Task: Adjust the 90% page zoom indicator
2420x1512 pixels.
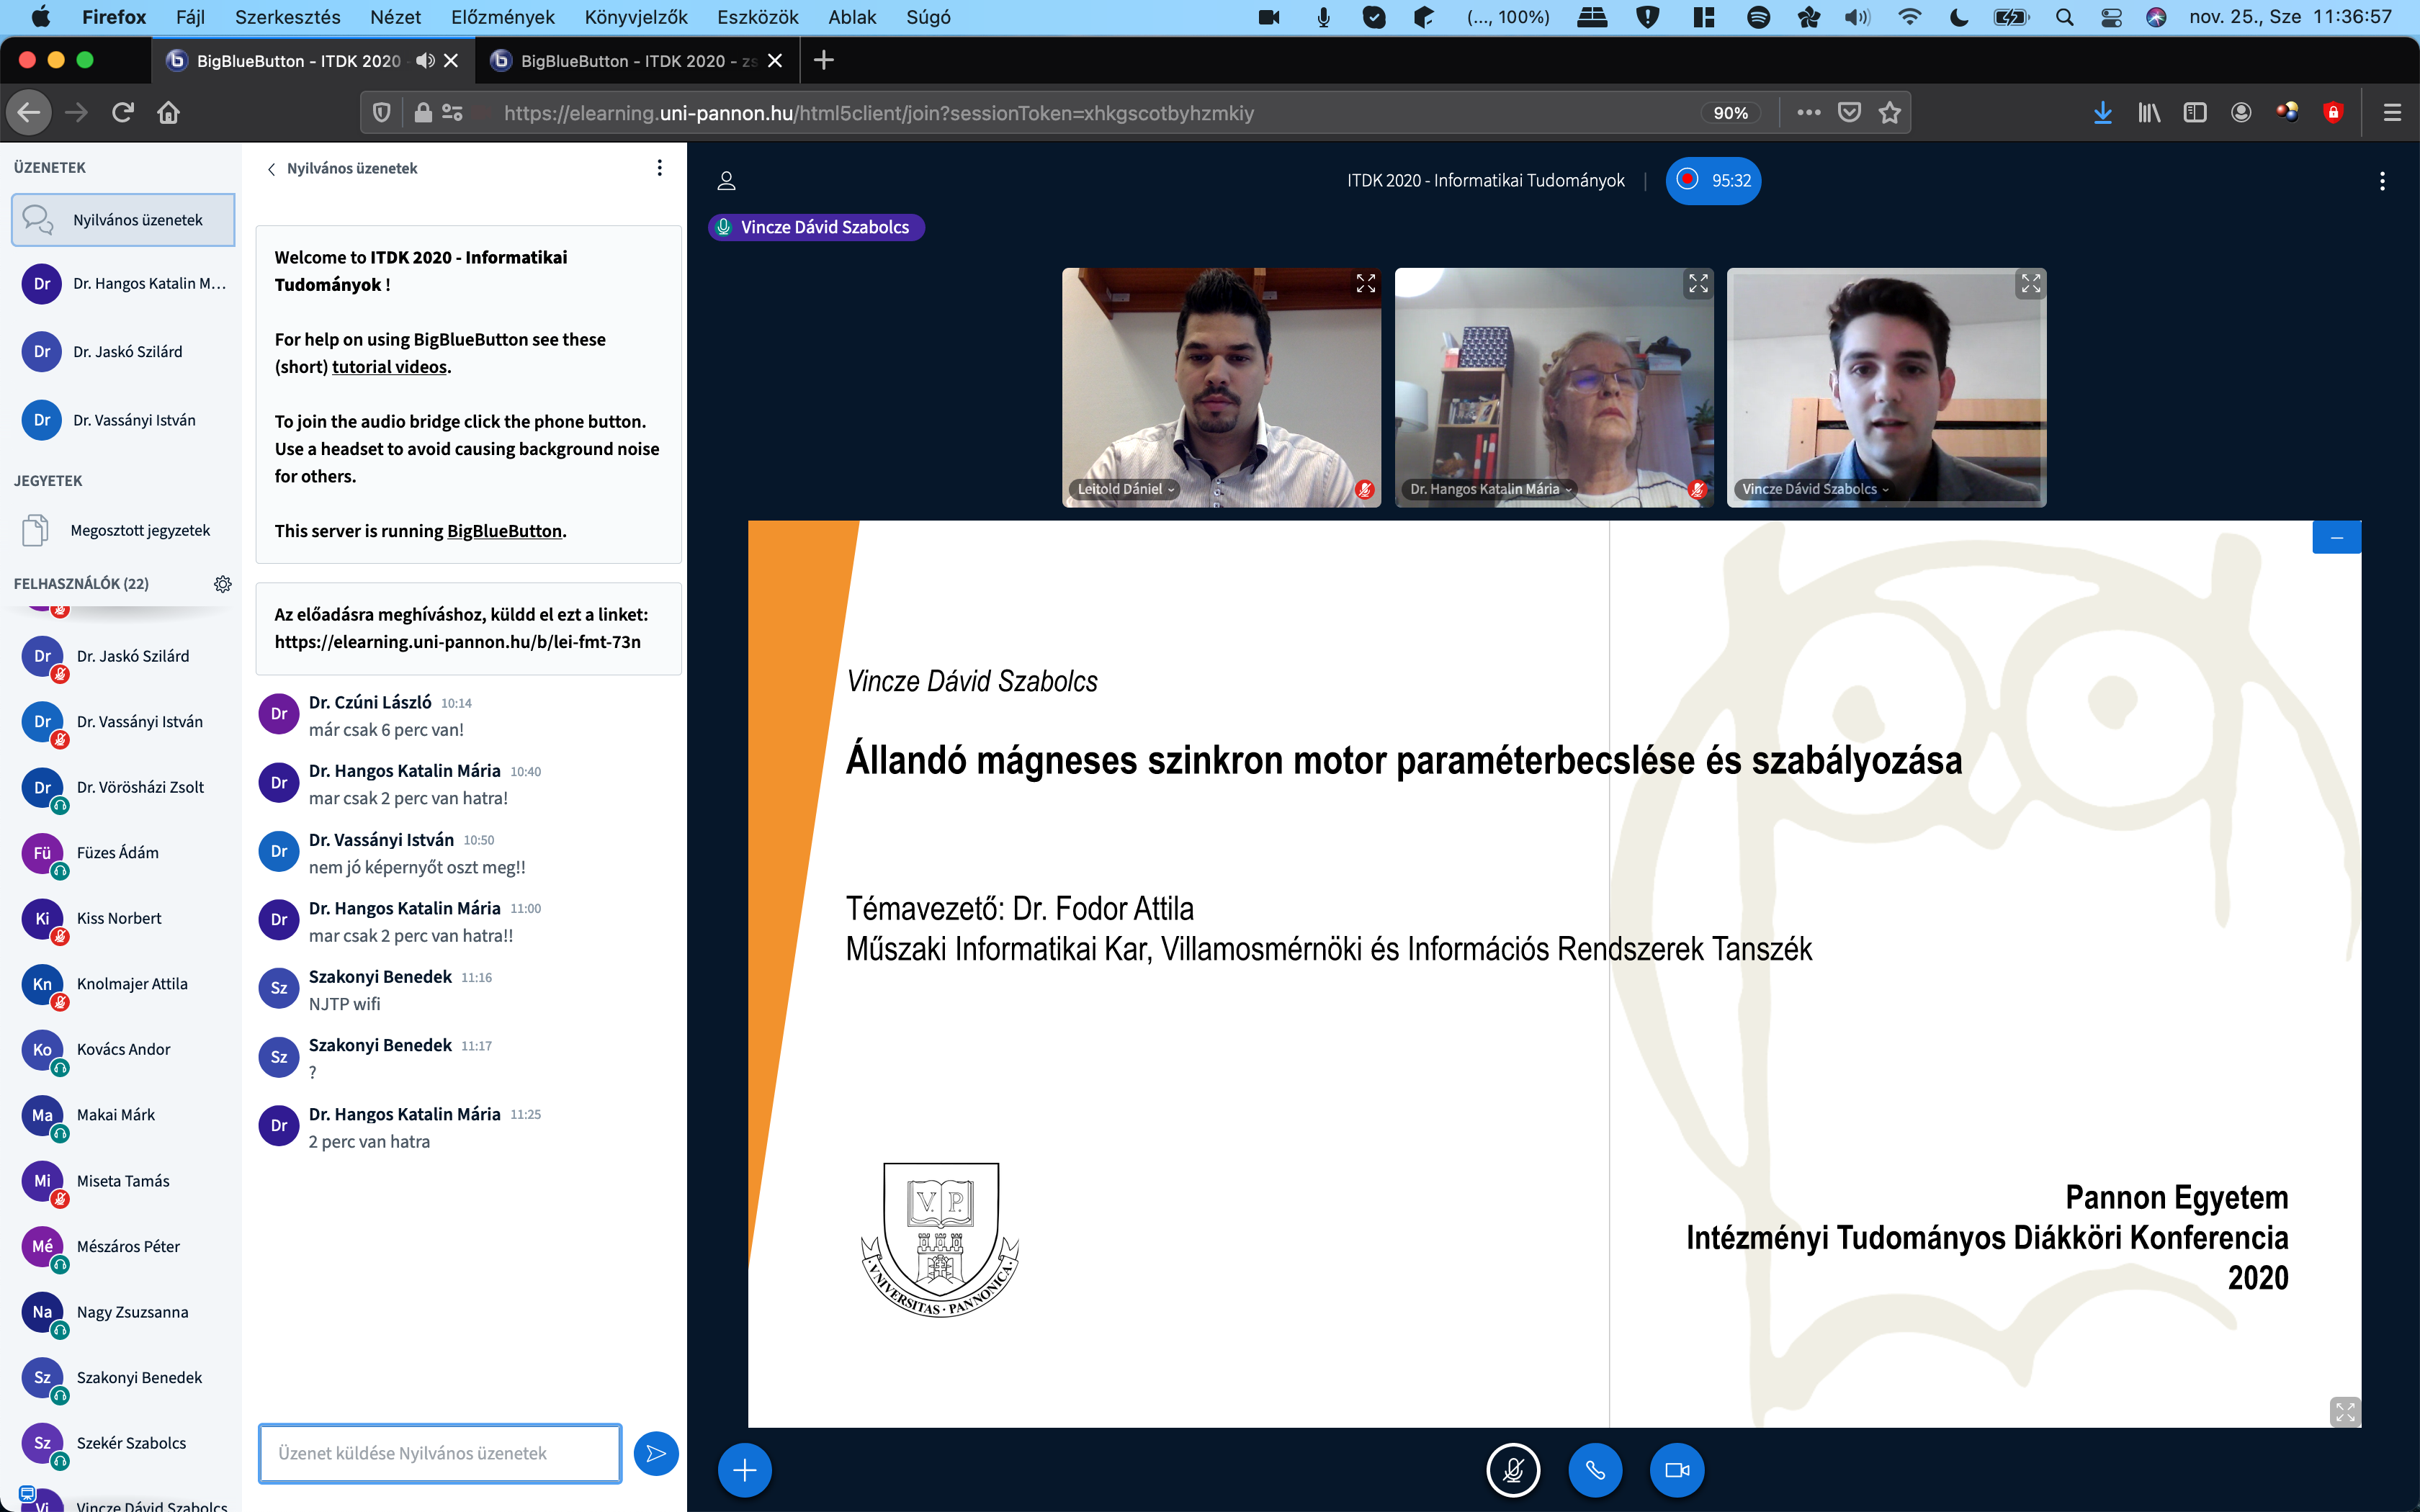Action: point(1730,113)
